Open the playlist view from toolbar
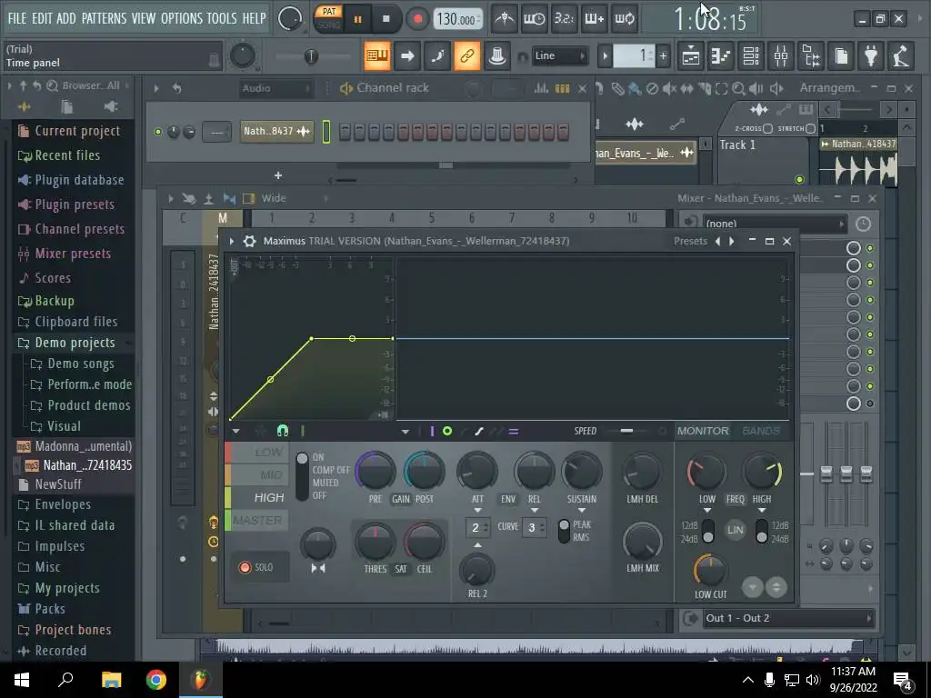Screen dimensions: 931x698 click(x=691, y=56)
